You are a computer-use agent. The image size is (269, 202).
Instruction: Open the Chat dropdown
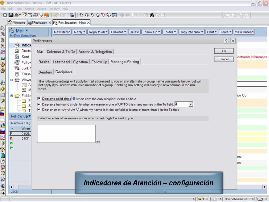(x=212, y=32)
